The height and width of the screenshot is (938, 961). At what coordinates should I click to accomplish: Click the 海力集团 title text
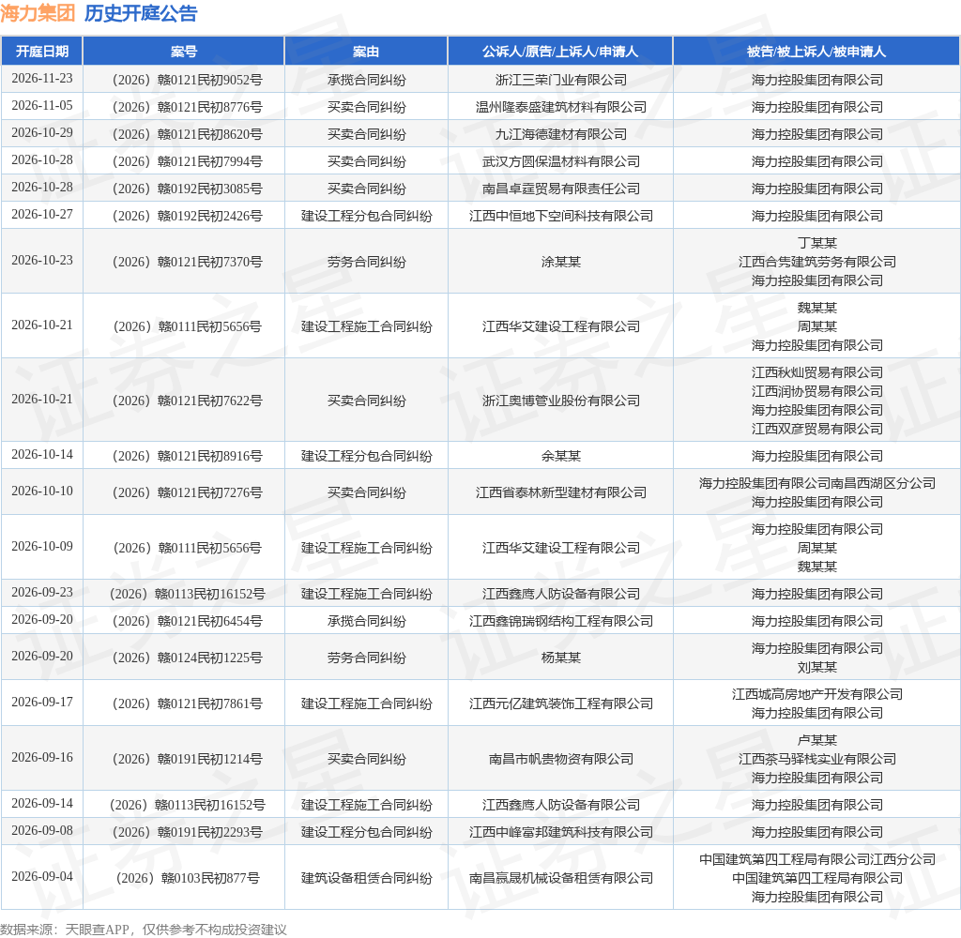coord(38,13)
